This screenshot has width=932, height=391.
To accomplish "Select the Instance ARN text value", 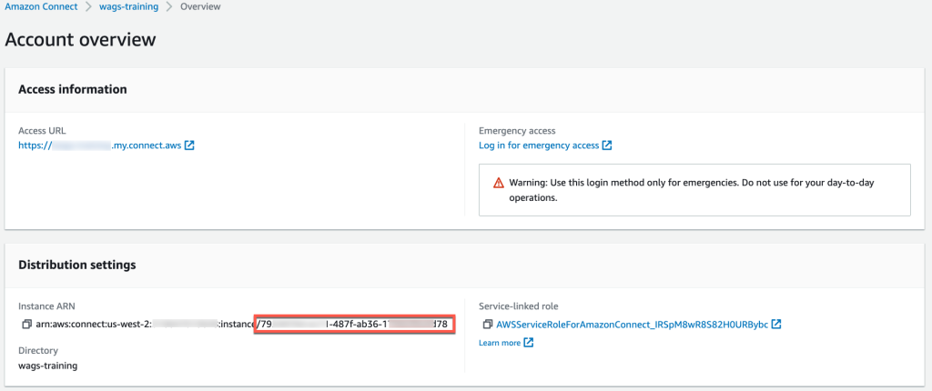I will (x=240, y=325).
